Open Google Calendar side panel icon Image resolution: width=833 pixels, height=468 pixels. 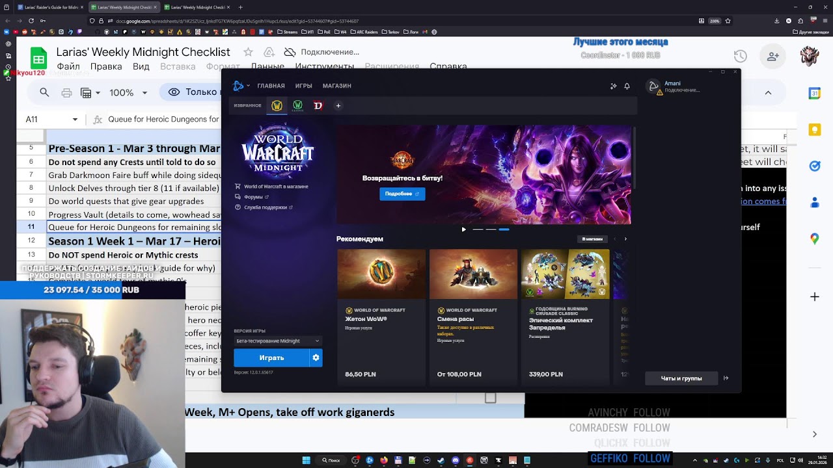pos(814,94)
